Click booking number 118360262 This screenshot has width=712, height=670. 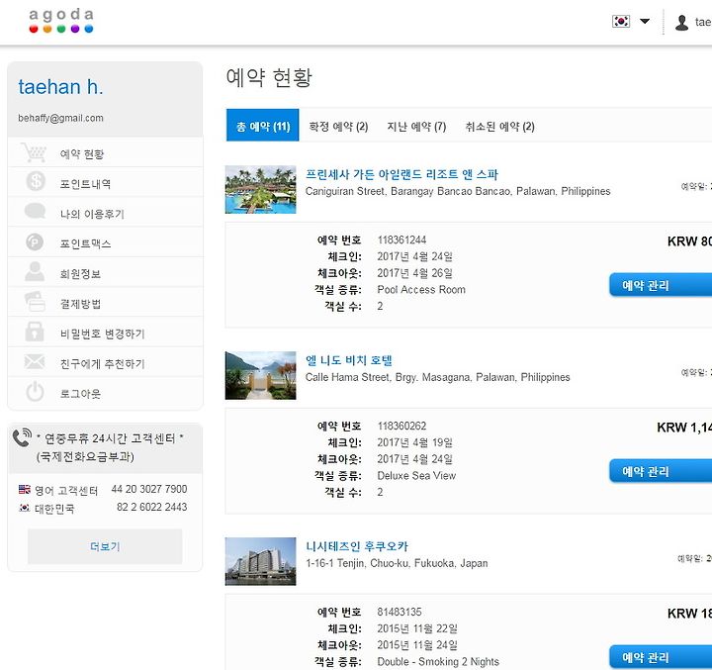[401, 426]
